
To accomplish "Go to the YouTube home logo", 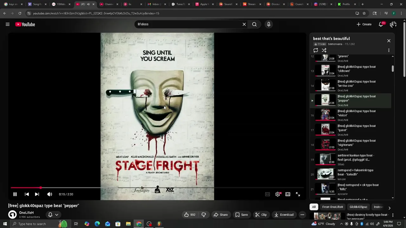I will [25, 24].
